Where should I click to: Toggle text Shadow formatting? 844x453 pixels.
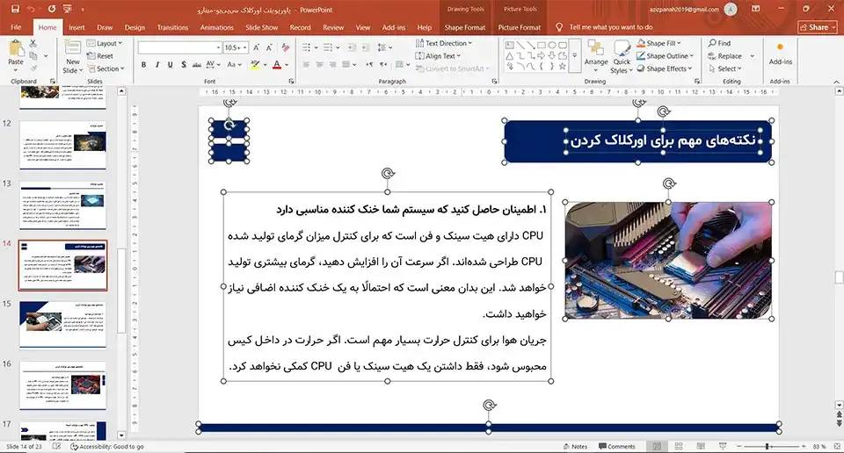184,64
